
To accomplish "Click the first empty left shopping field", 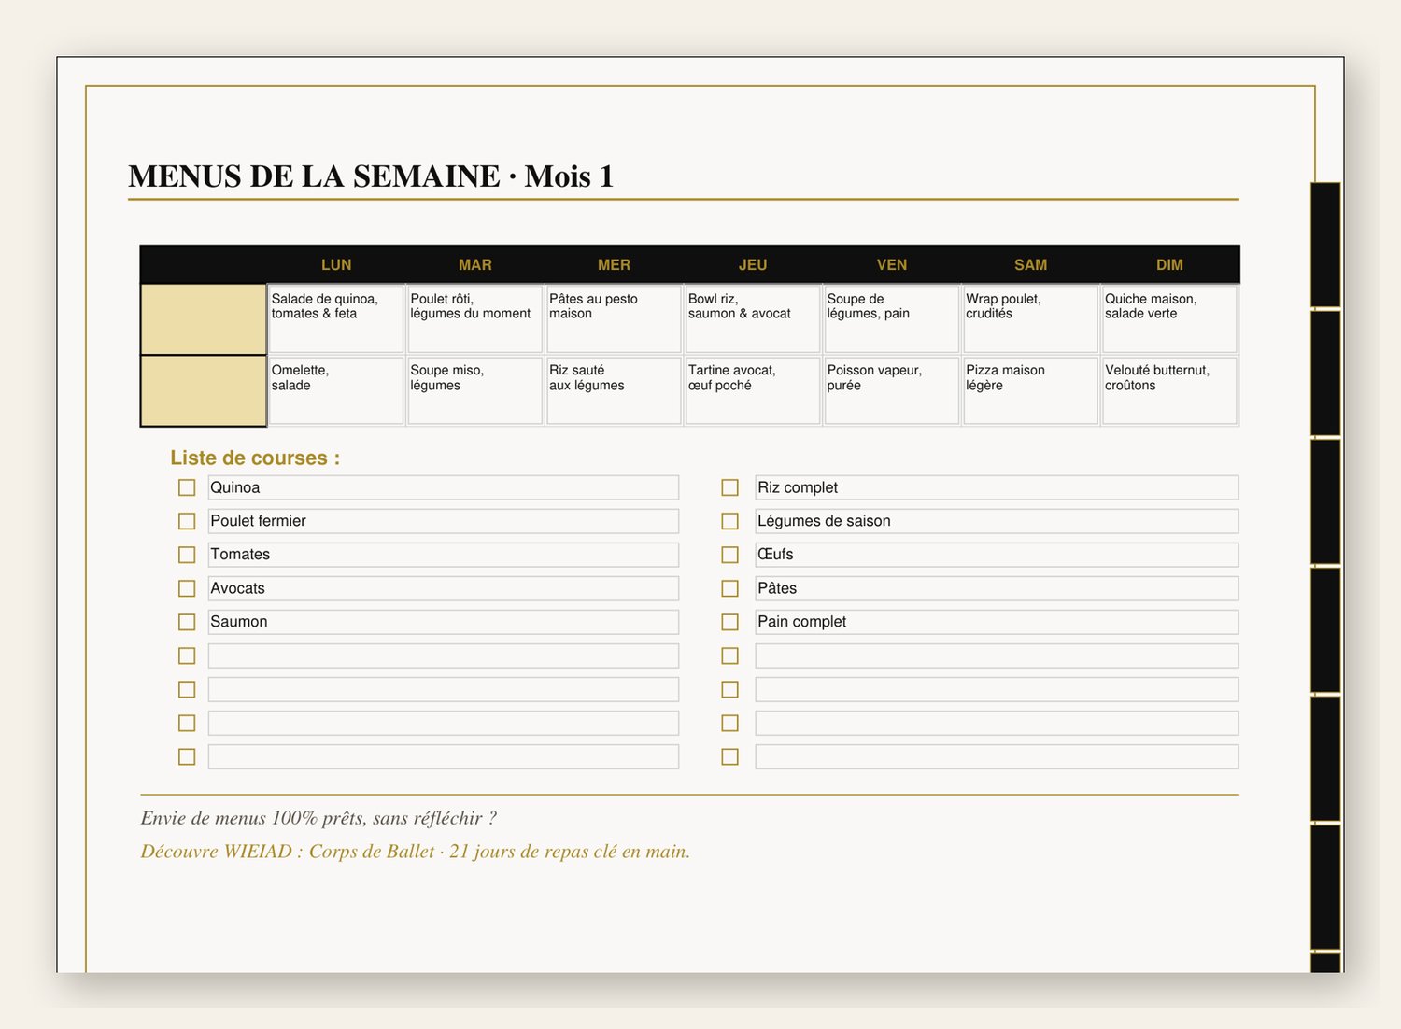I will click(x=444, y=655).
